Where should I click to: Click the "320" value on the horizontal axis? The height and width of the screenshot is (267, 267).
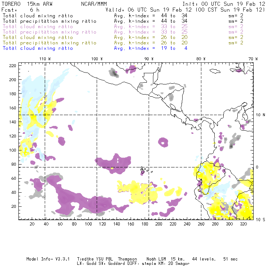(x=243, y=224)
